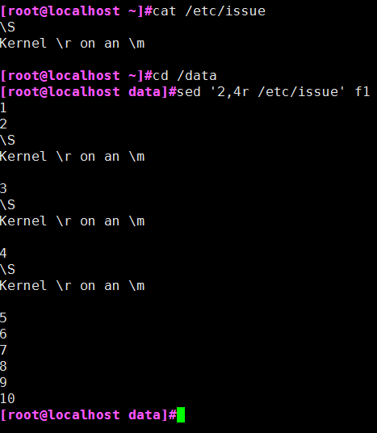Screen dimensions: 377x433
Task: Click the output line showing '7'
Action: (x=3, y=350)
